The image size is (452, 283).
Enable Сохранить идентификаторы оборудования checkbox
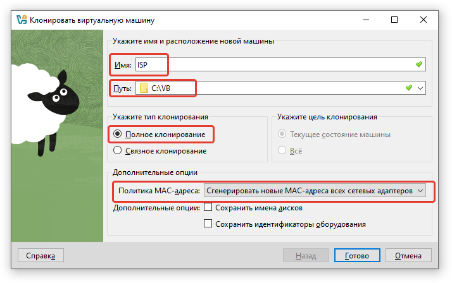(x=208, y=224)
